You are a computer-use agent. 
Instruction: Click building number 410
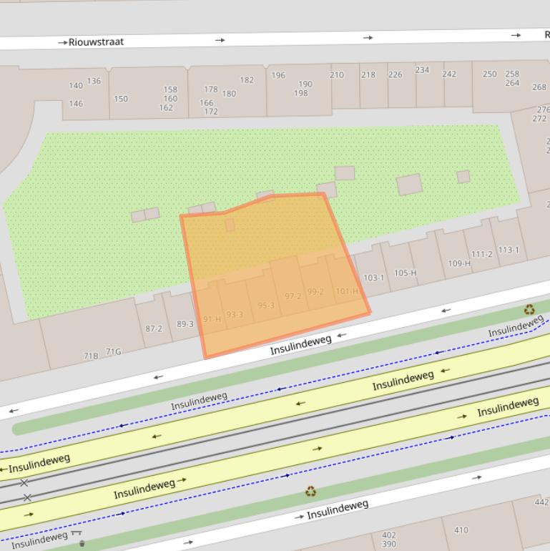coord(461,530)
